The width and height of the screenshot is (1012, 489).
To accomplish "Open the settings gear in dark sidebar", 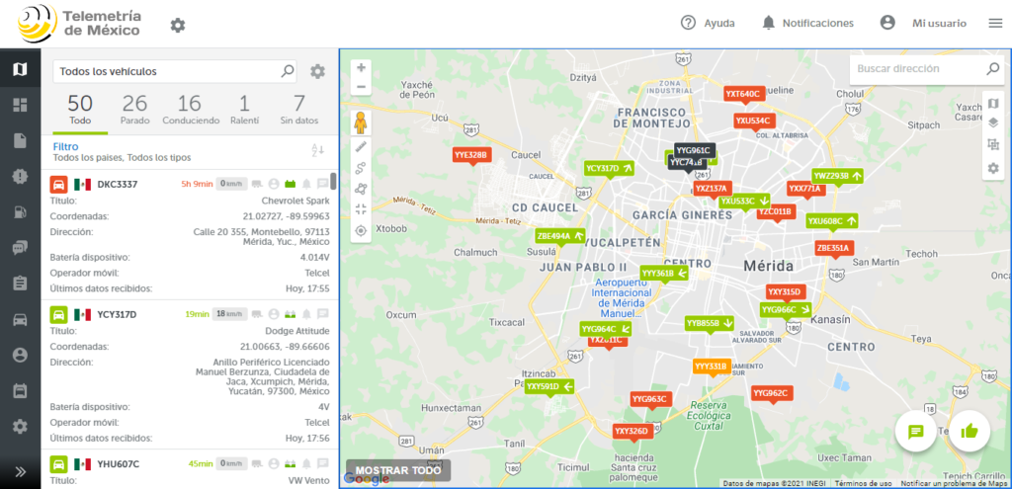I will (20, 427).
